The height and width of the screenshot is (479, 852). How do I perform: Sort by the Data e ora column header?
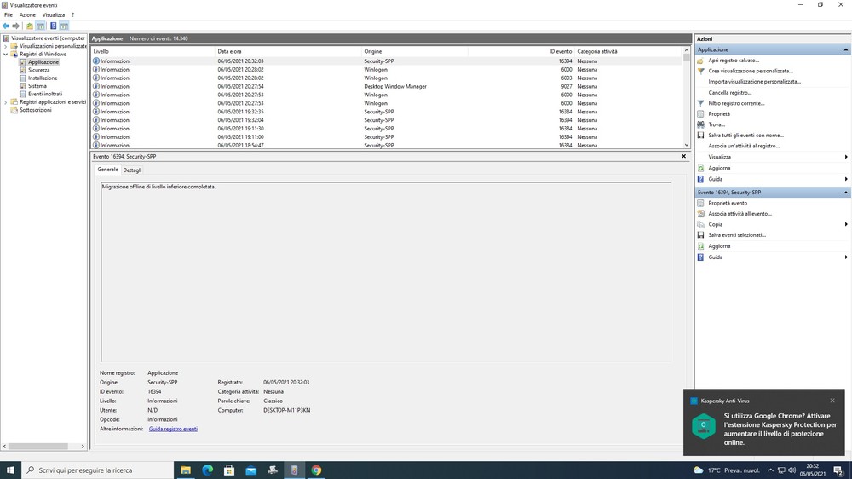click(x=289, y=51)
